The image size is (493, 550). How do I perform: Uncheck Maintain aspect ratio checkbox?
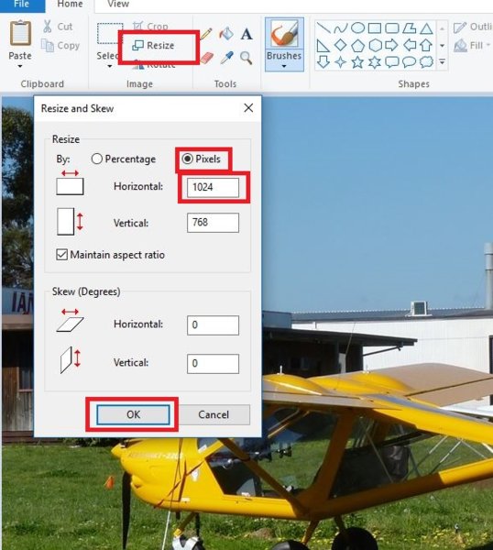click(x=61, y=254)
